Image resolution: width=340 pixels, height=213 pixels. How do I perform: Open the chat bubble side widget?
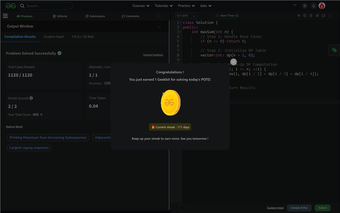tap(334, 50)
